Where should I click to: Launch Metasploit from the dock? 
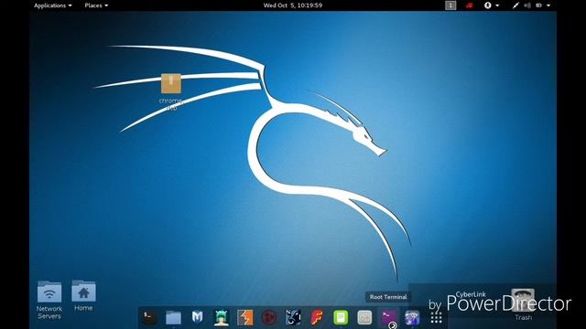198,317
